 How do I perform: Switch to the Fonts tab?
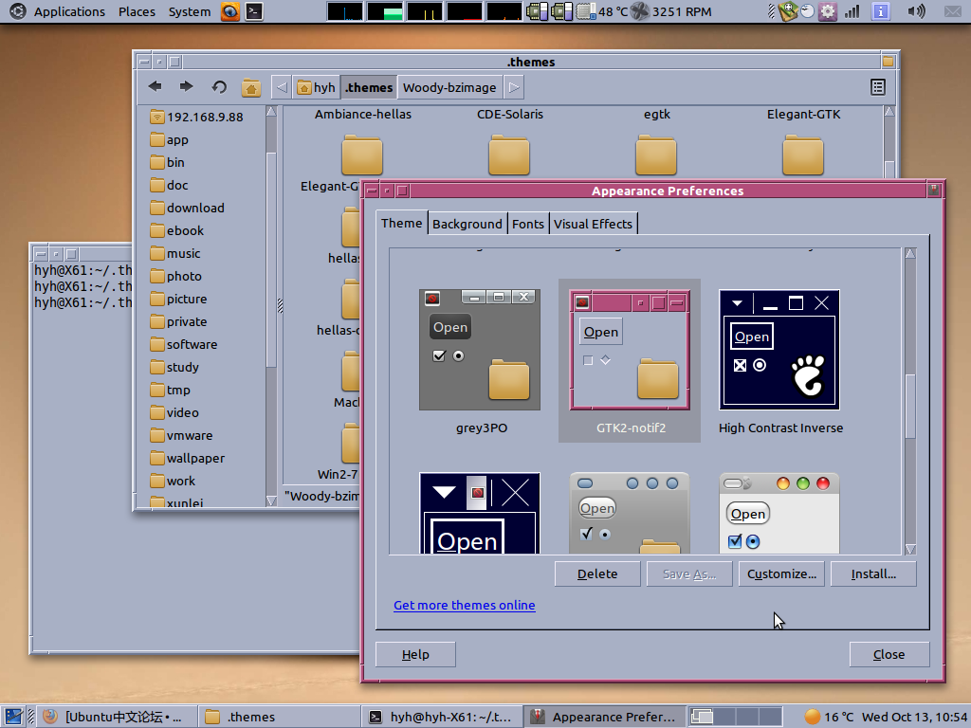(527, 224)
